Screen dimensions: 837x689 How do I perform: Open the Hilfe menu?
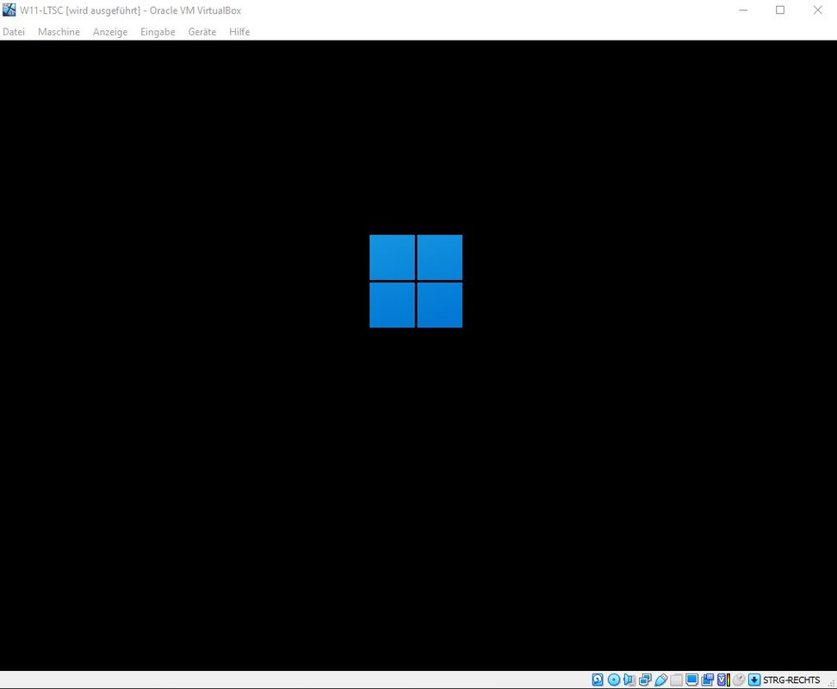[x=239, y=32]
